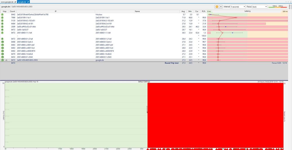The width and height of the screenshot is (292, 150).
Task: Click the Avg column header
Action: pos(183,11)
